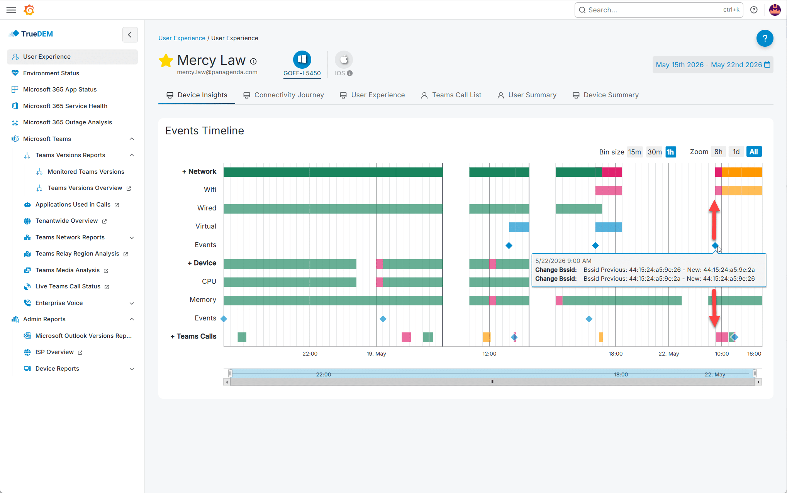This screenshot has height=493, width=787.
Task: Expand the Enterprise Voice submenu
Action: tap(132, 303)
